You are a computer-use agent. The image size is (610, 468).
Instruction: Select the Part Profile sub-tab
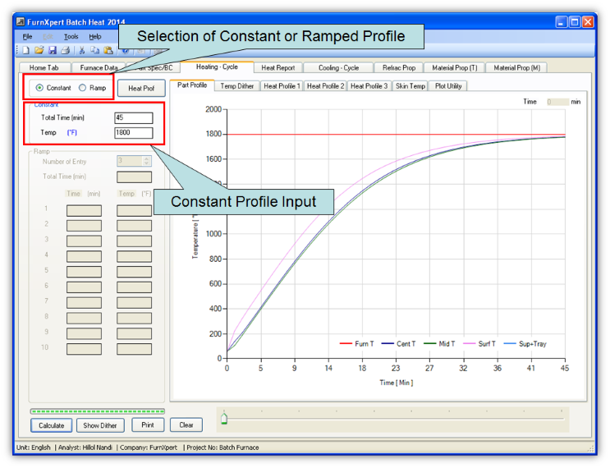pos(192,85)
